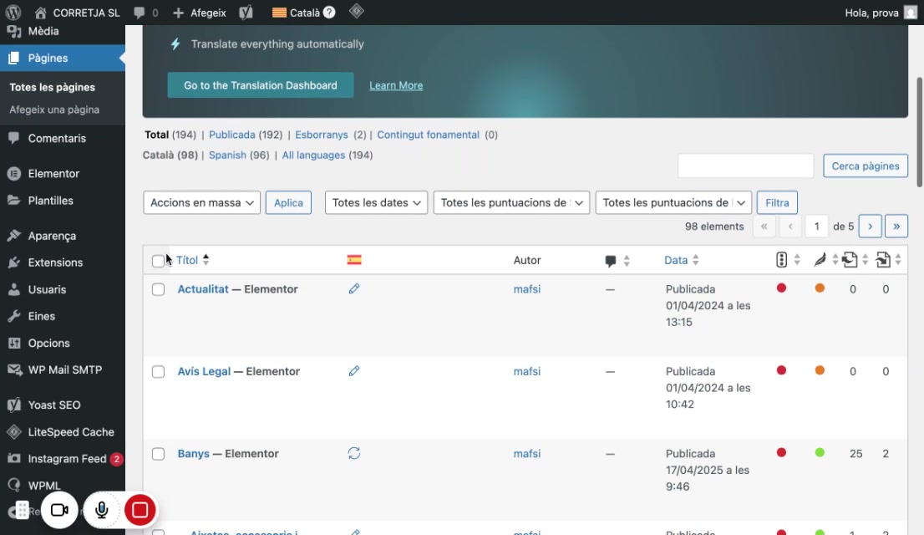Click the camera icon in recording controls
Image resolution: width=924 pixels, height=535 pixels.
pyautogui.click(x=59, y=510)
